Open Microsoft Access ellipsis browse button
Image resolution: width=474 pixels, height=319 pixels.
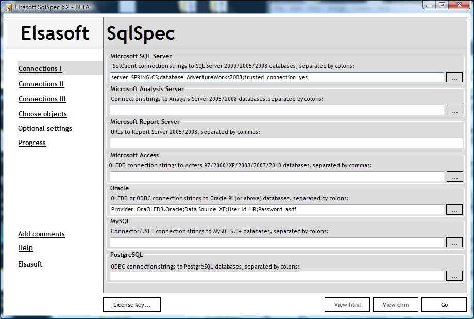(x=454, y=176)
